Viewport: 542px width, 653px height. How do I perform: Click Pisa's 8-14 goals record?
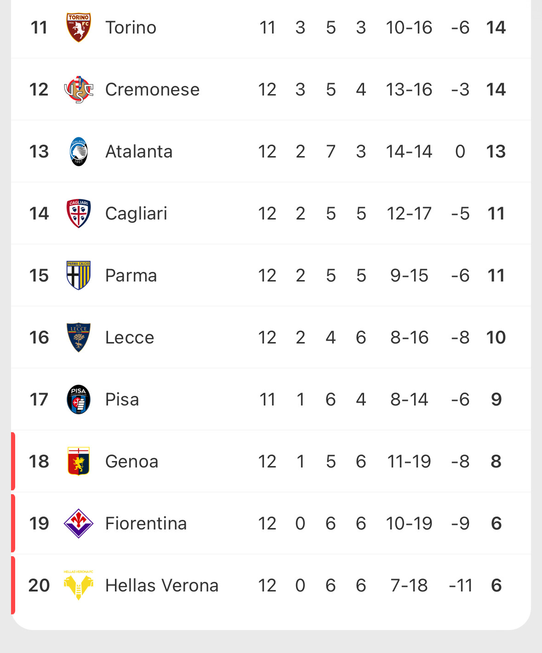pyautogui.click(x=409, y=400)
